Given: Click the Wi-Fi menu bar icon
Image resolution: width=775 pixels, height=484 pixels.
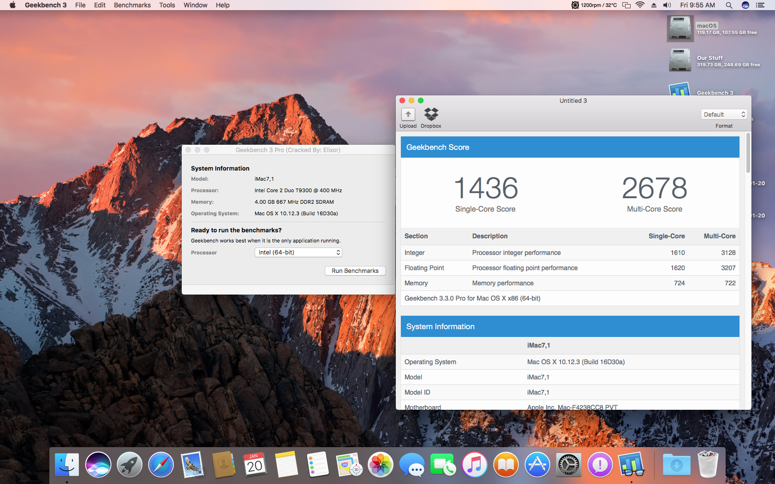Looking at the screenshot, I should [x=640, y=5].
